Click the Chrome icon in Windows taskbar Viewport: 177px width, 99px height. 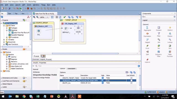(x=24, y=97)
